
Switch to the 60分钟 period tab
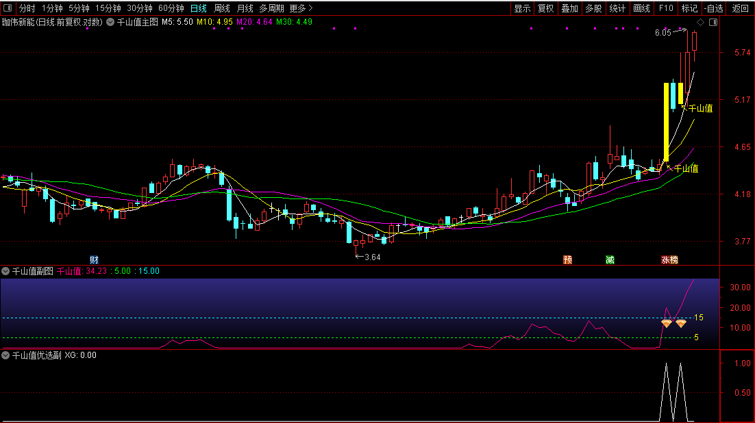pos(171,9)
